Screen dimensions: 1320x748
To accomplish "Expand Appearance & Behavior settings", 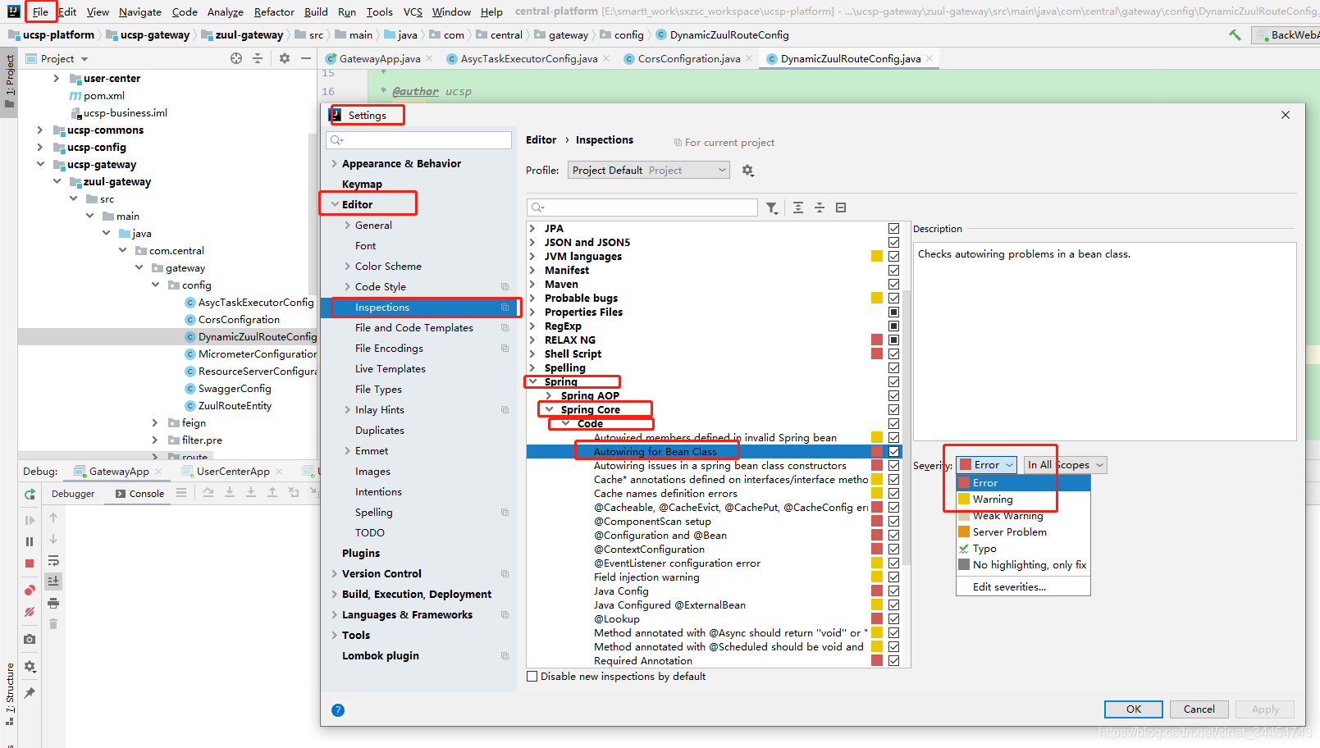I will (335, 164).
